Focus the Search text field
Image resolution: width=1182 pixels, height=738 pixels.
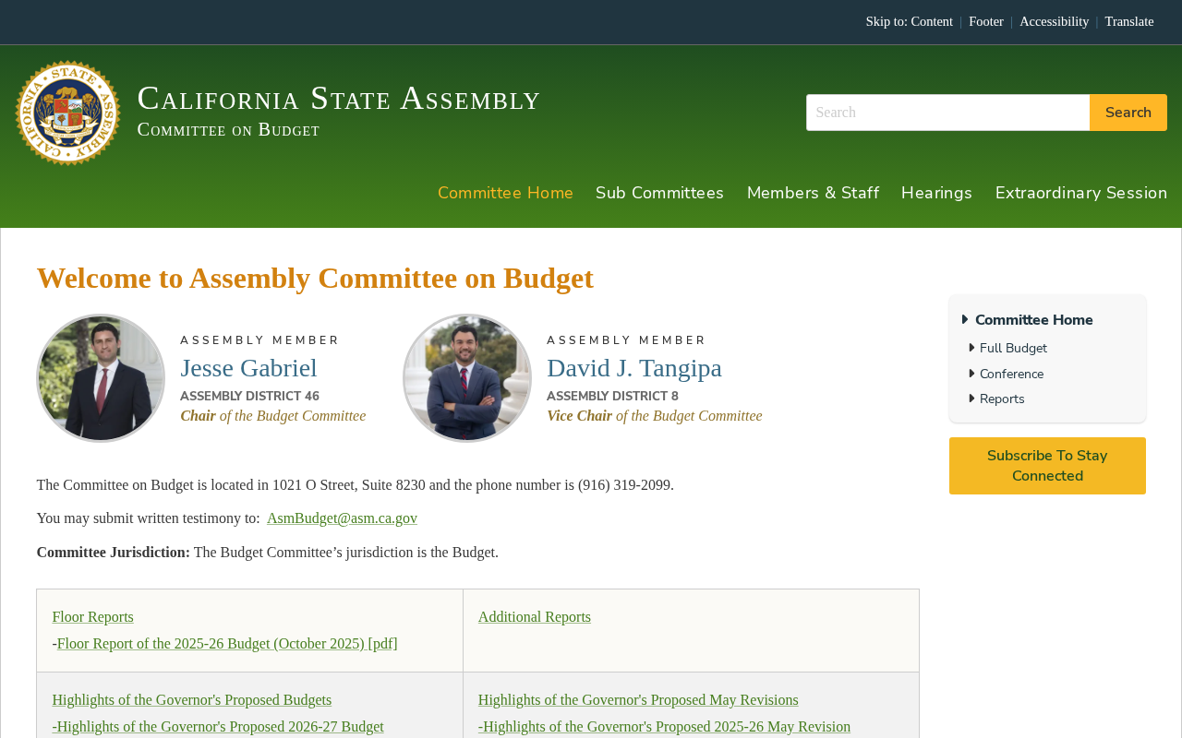(x=947, y=113)
